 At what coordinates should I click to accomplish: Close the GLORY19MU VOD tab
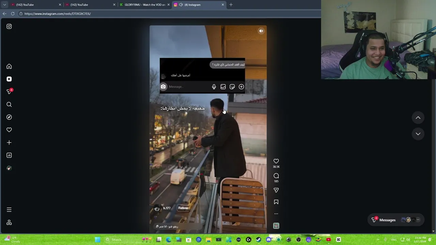coord(168,5)
